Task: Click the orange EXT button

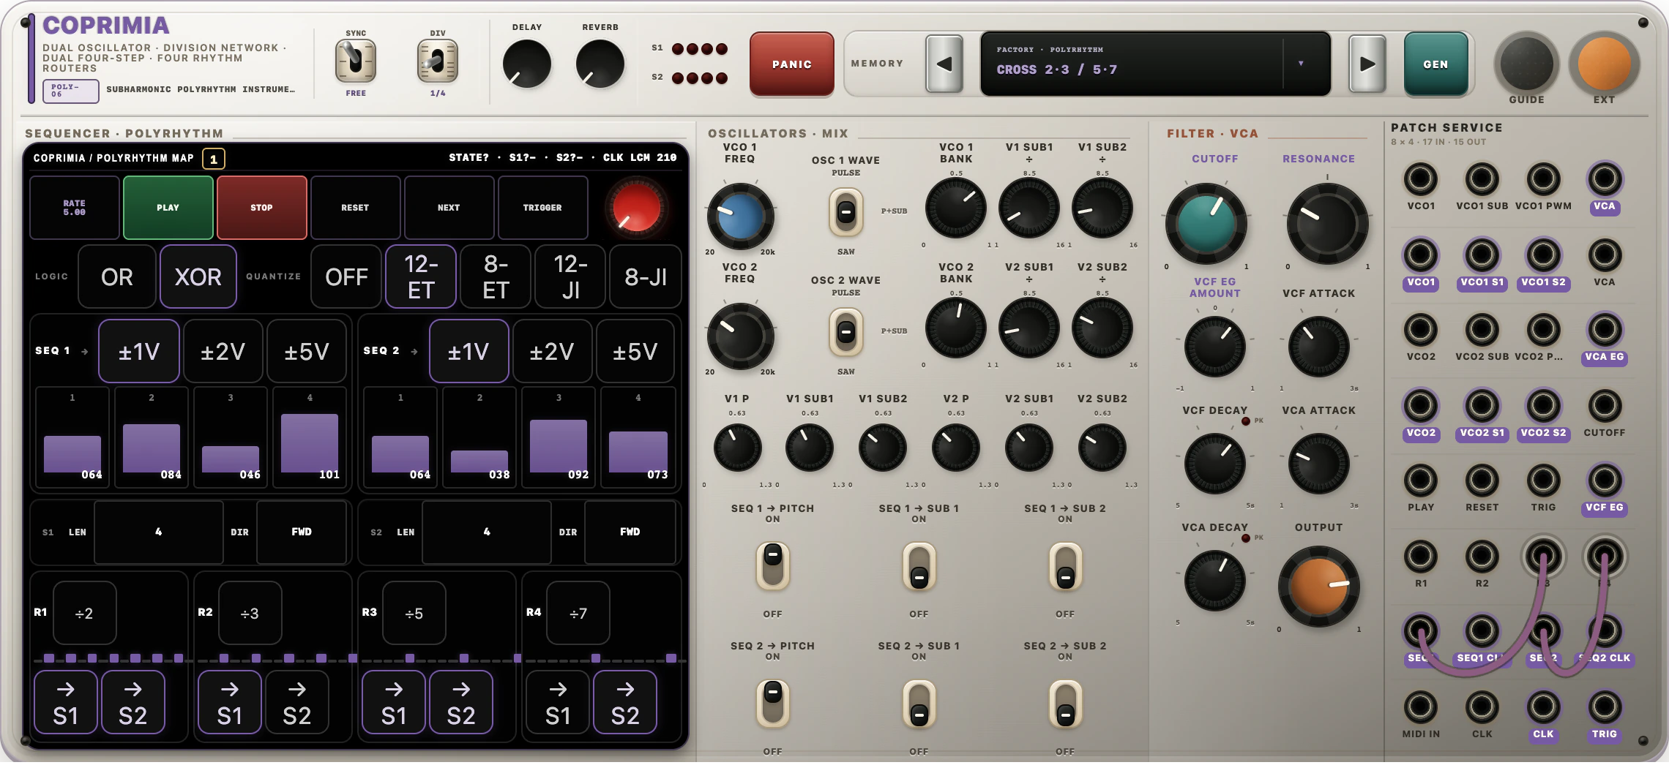Action: (1604, 64)
